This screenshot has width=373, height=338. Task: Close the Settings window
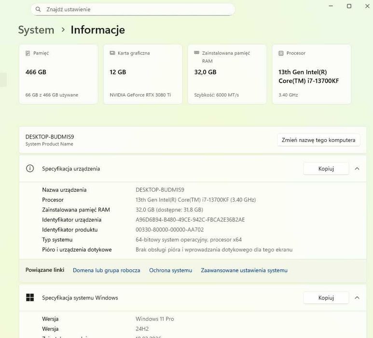pyautogui.click(x=367, y=6)
